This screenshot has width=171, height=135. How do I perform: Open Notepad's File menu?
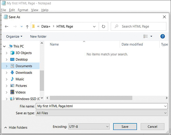[3, 10]
